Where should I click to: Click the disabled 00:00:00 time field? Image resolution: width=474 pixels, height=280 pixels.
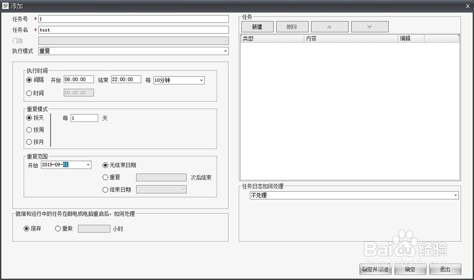(79, 93)
